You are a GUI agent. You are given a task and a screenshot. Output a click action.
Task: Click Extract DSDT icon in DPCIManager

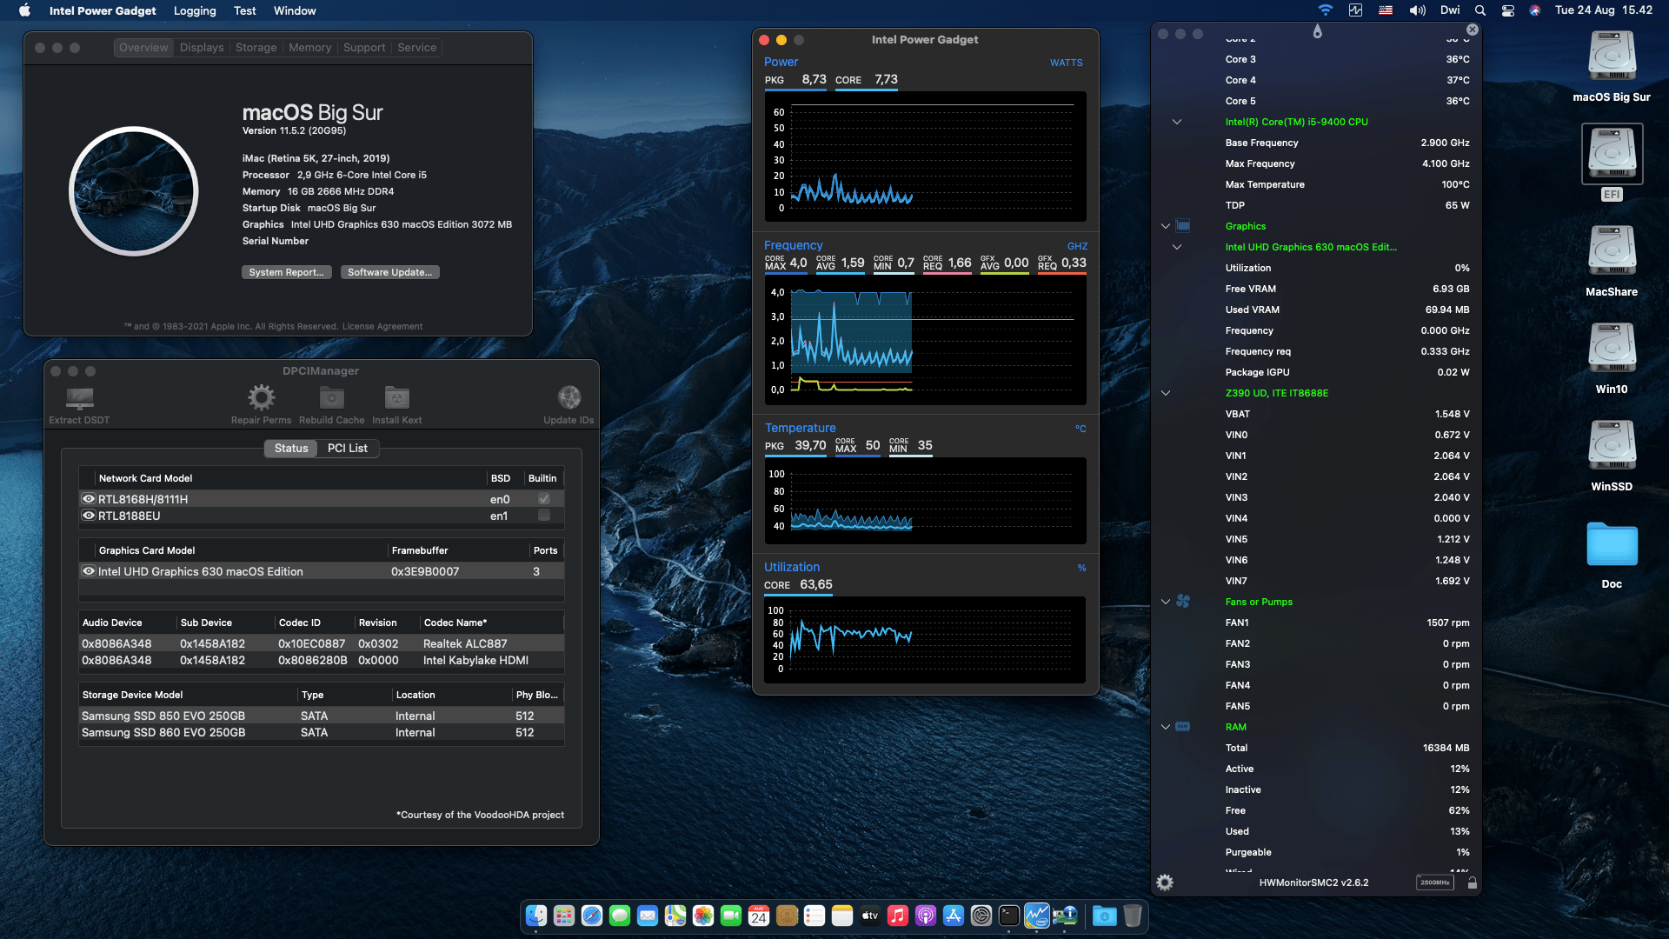79,398
